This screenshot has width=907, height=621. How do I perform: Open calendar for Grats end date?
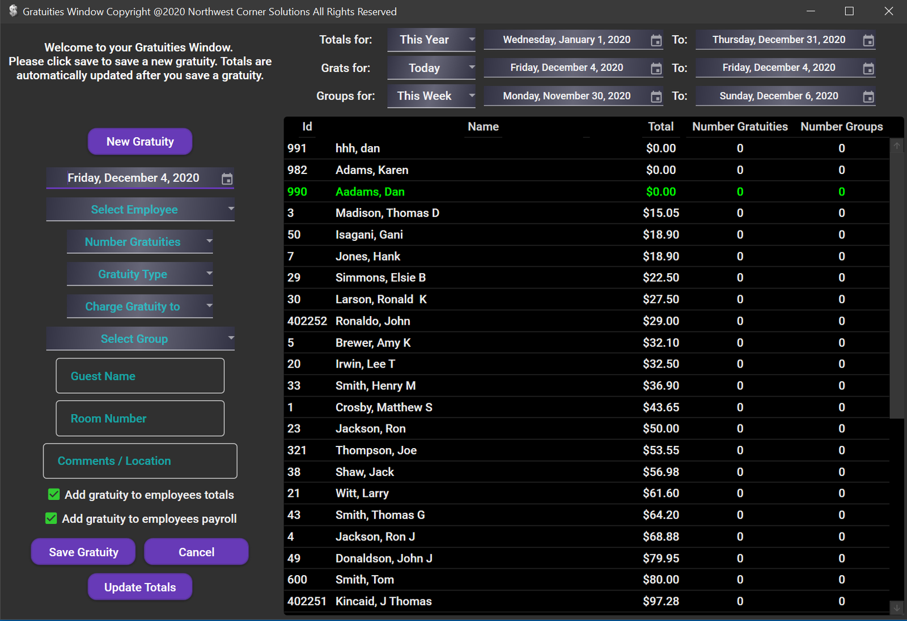click(x=868, y=69)
